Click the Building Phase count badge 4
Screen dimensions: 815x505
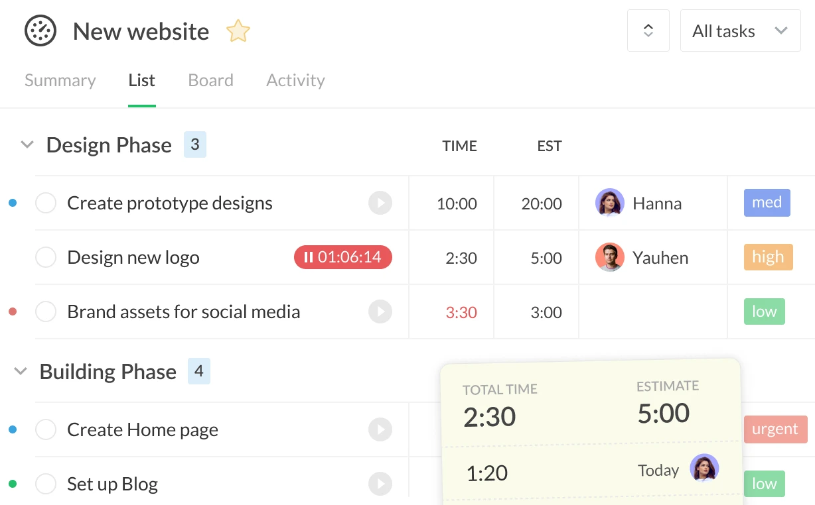point(199,371)
